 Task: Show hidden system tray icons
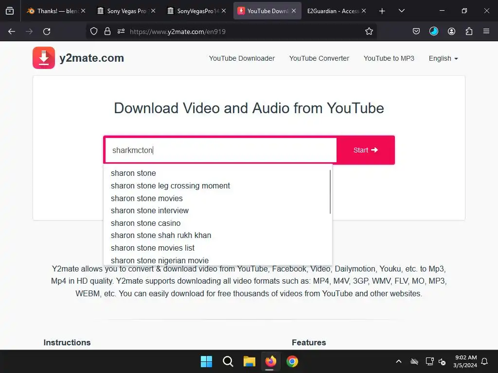click(399, 361)
